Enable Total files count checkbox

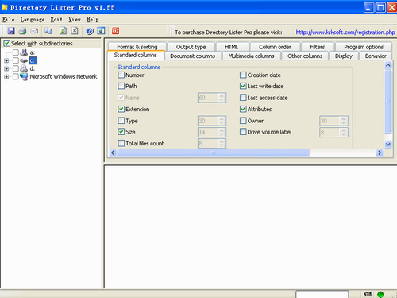point(121,143)
